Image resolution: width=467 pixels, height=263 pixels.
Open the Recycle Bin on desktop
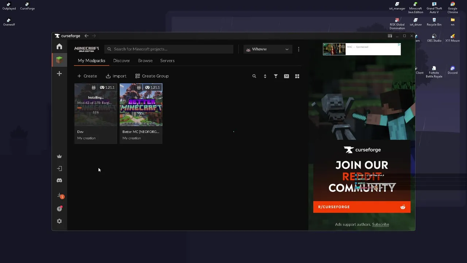point(434,22)
